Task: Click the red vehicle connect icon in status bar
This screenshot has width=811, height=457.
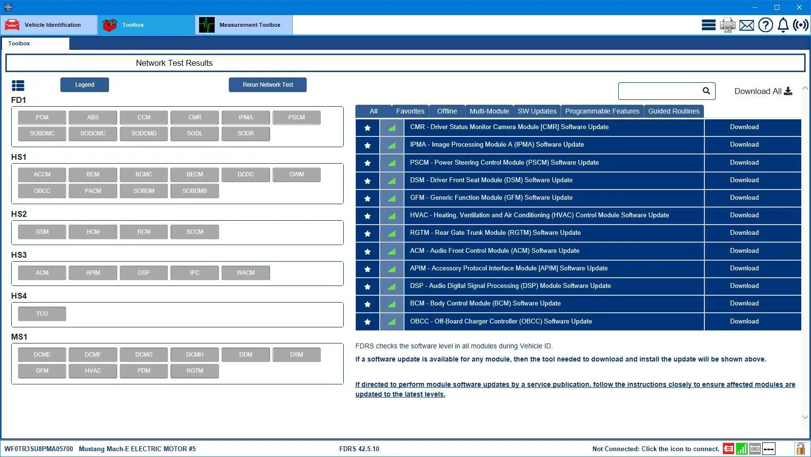Action: (728, 449)
